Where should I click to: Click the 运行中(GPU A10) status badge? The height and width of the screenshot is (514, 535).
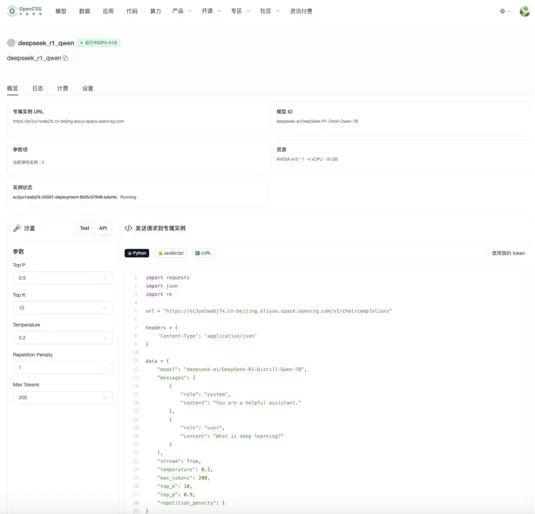coord(99,43)
